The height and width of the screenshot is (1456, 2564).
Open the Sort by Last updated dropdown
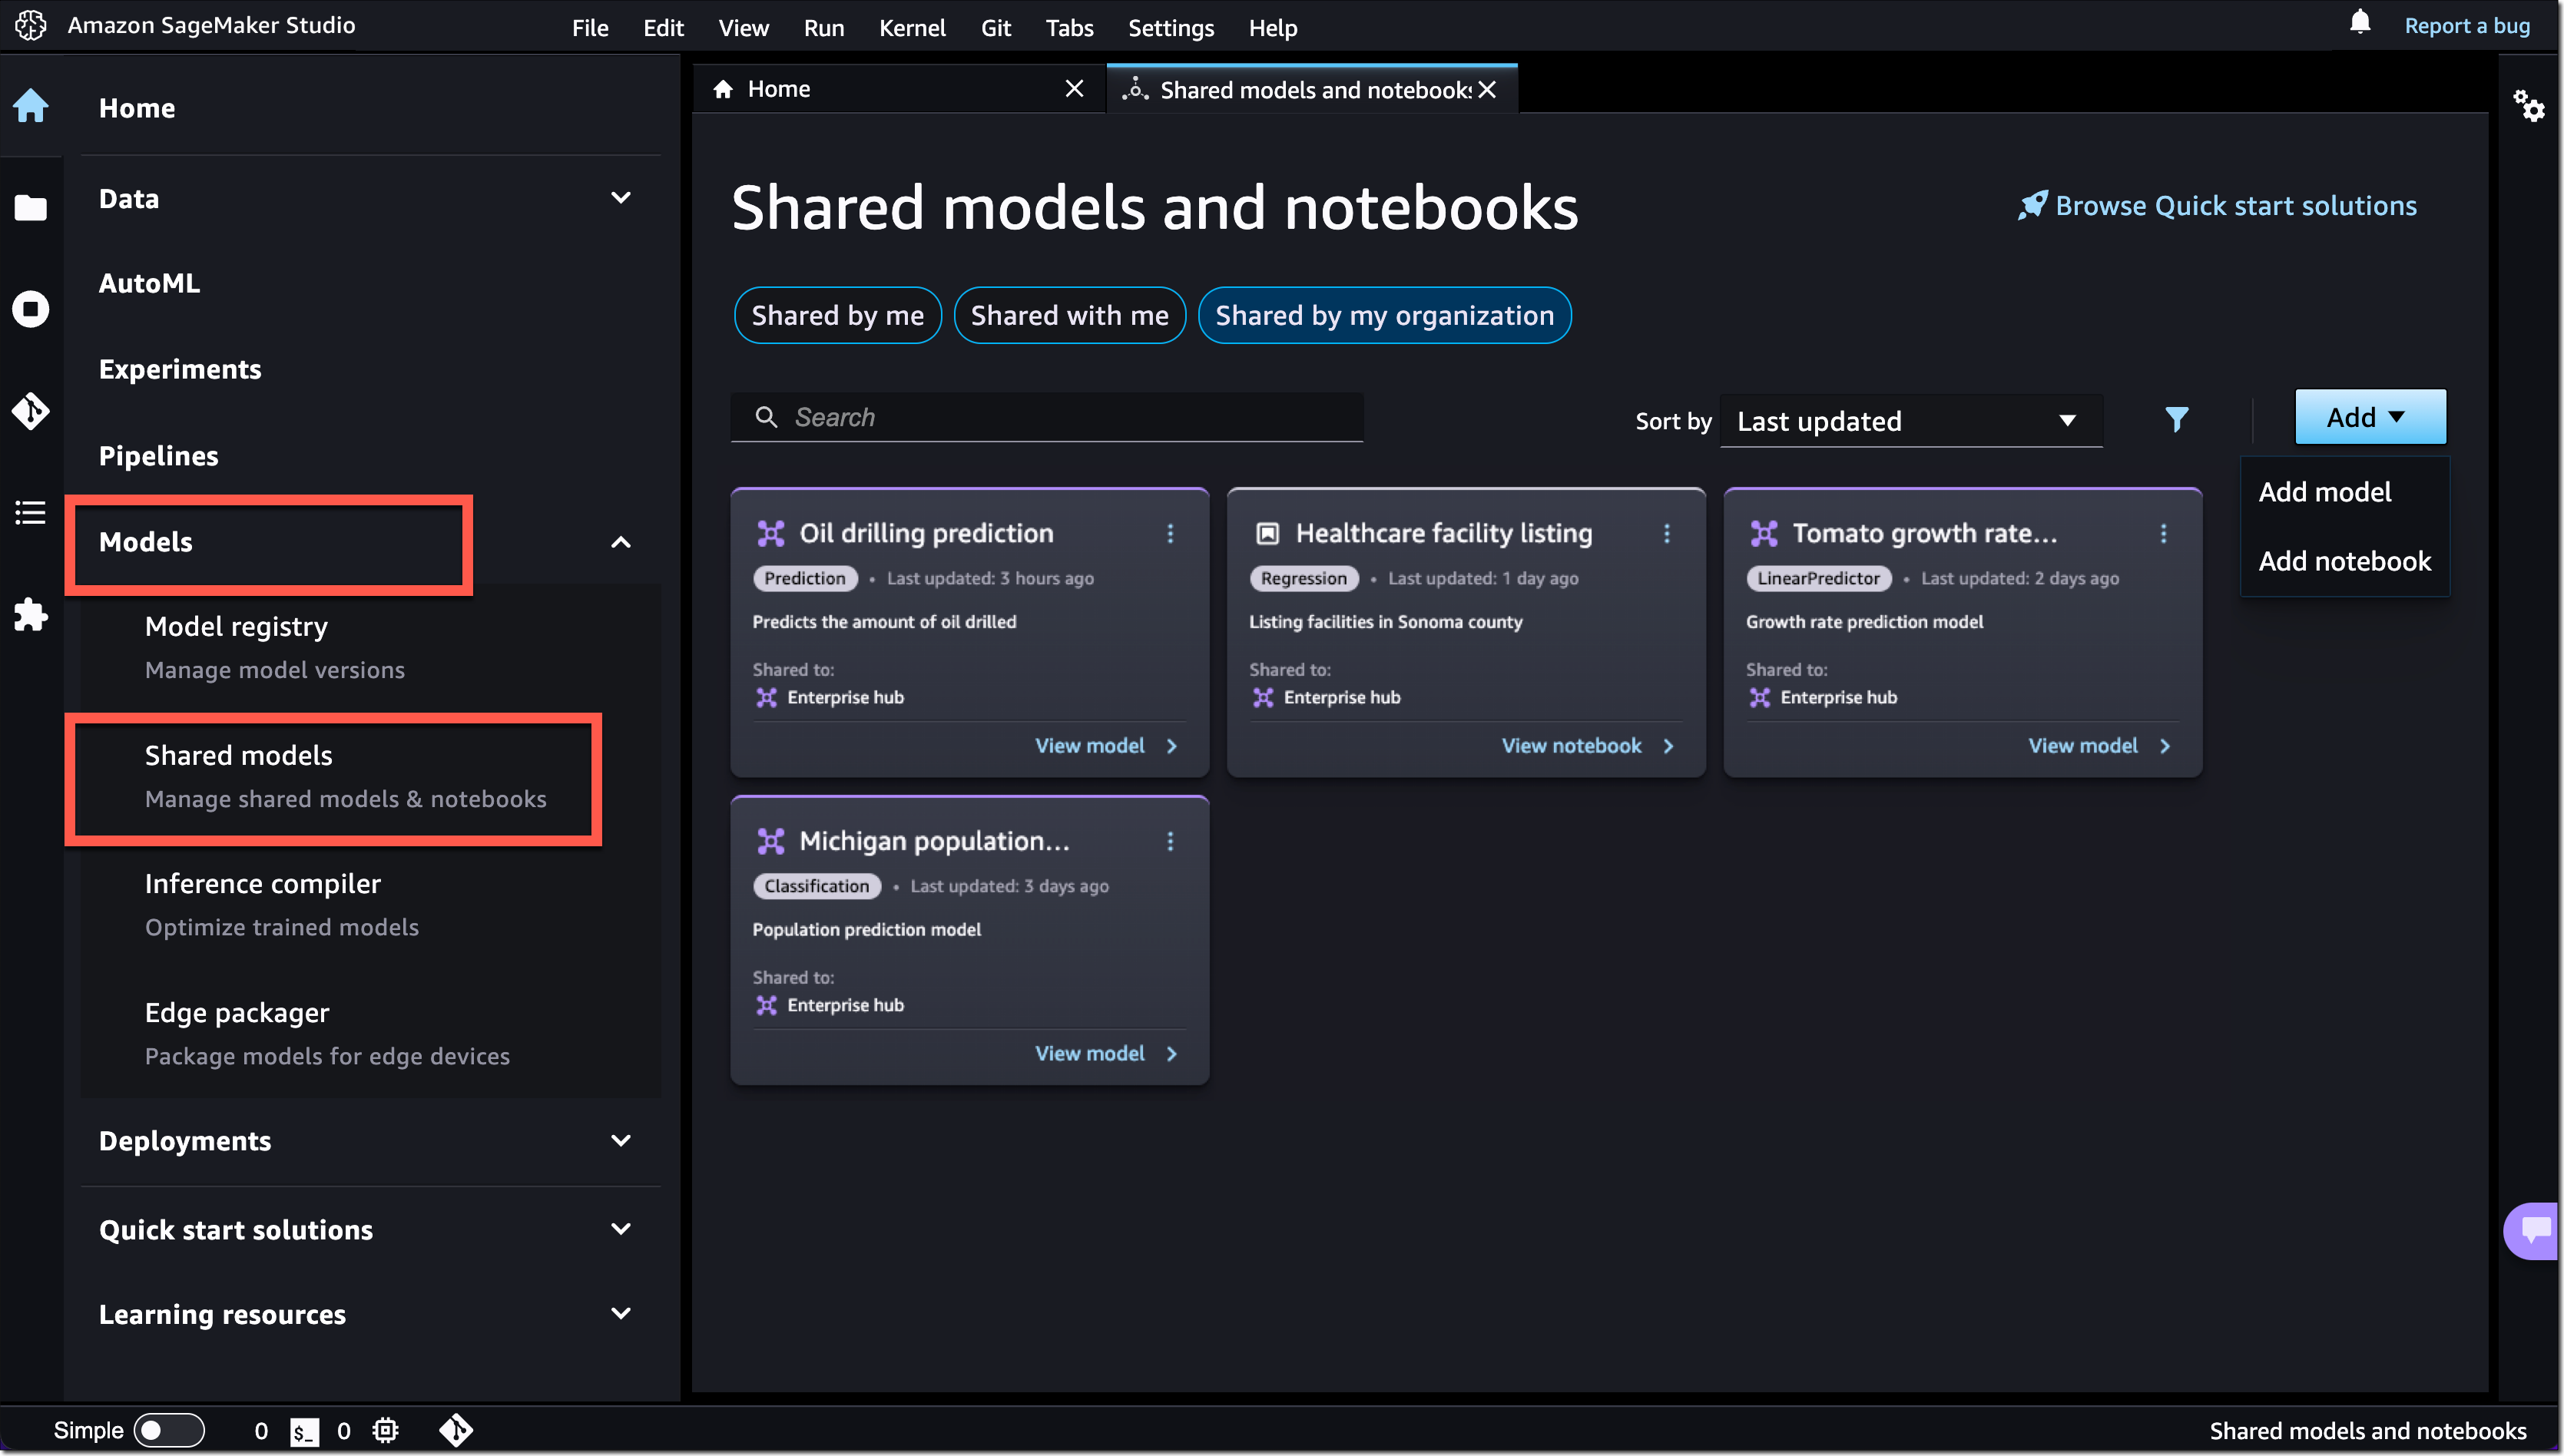click(1910, 421)
